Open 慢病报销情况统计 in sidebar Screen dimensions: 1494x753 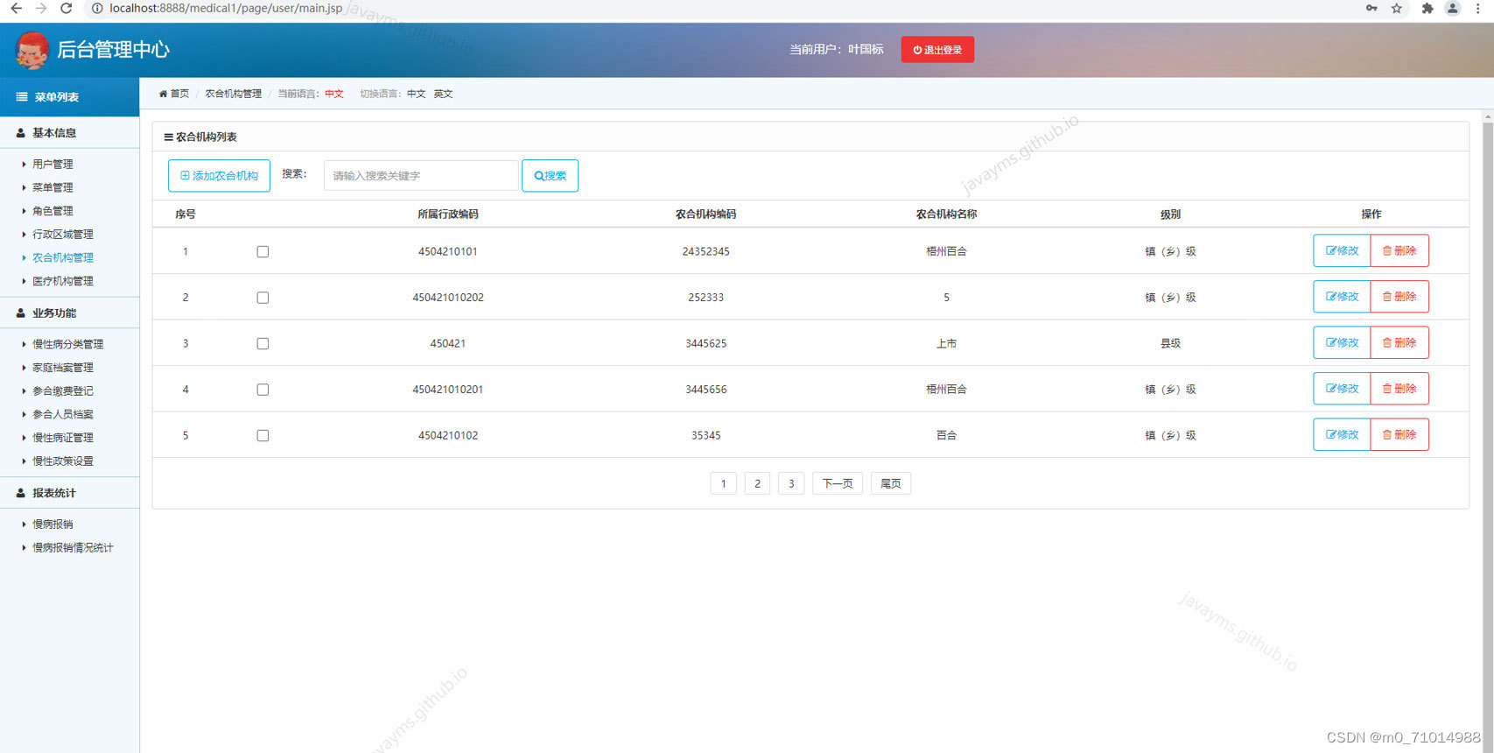point(73,547)
